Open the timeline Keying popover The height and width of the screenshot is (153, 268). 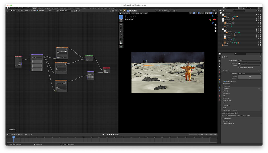coord(20,134)
